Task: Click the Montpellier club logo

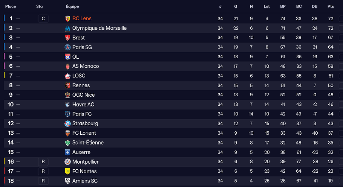Action: tap(68, 162)
